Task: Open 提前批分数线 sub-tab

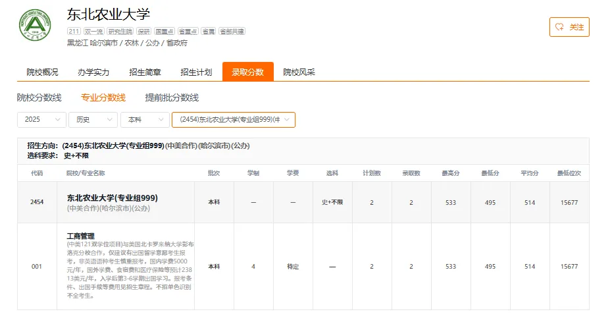Action: (x=172, y=97)
